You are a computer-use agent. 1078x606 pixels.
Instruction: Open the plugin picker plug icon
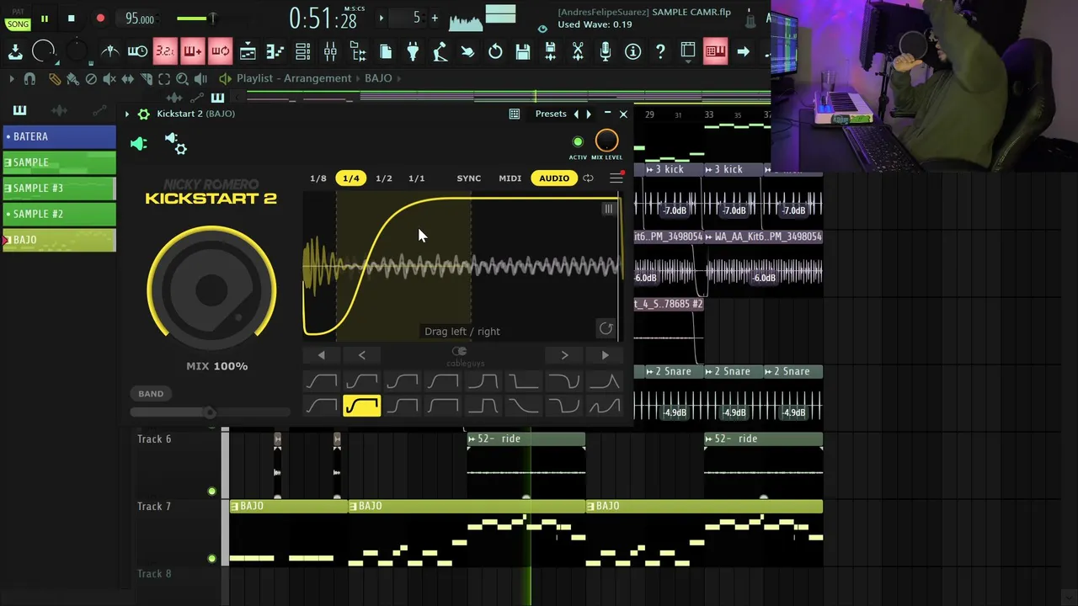click(413, 51)
